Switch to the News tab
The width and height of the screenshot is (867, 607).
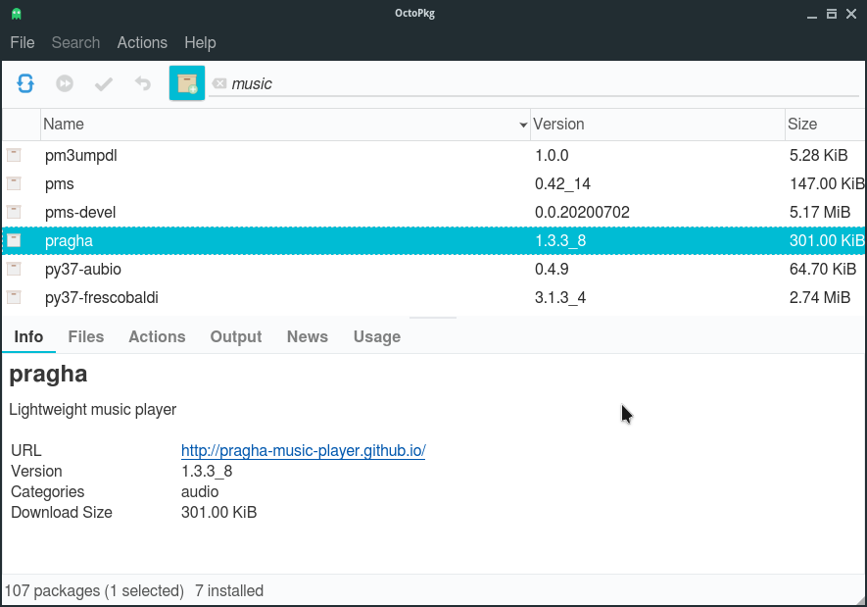(308, 336)
